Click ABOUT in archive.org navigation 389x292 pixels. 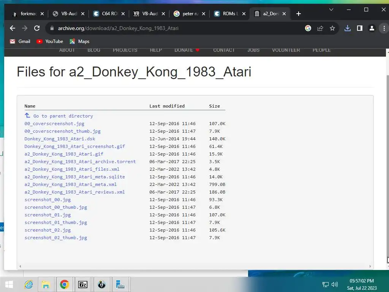[67, 50]
